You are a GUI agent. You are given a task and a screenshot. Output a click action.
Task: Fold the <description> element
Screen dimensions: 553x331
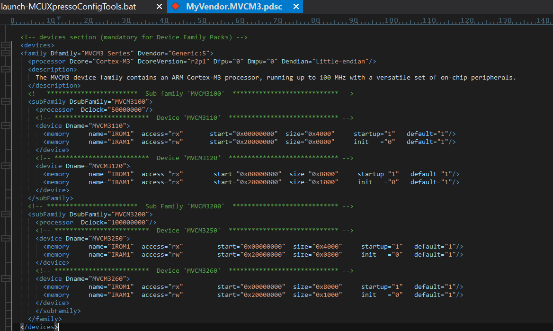coord(6,69)
